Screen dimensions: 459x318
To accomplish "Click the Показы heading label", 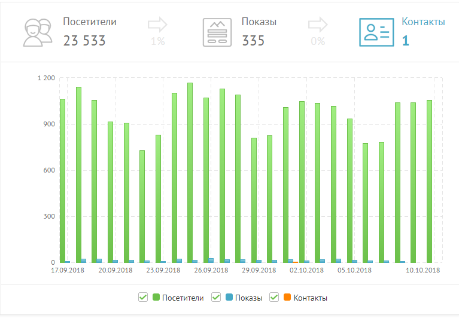I will pyautogui.click(x=259, y=22).
